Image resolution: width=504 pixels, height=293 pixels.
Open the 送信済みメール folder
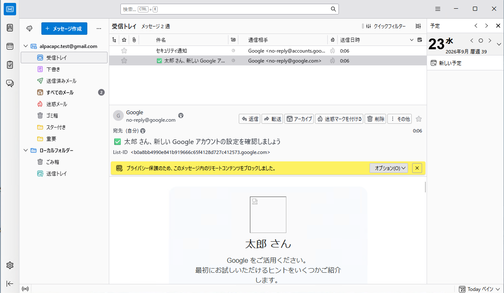point(64,81)
